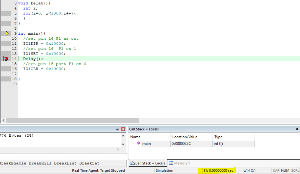
Task: Click the highlighted t1 simulation time field
Action: pyautogui.click(x=218, y=170)
